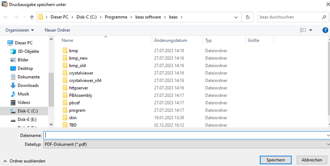Select 'beas software' in the breadcrumb

148,17
